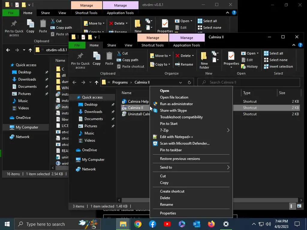Open the File tab in Calmira II window
Viewport: 307px width, 230px height.
(77, 45)
